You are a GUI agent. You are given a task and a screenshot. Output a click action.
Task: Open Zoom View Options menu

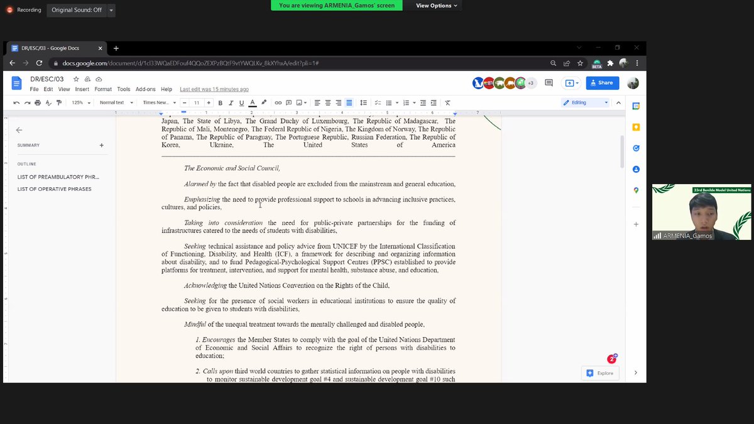coord(437,5)
